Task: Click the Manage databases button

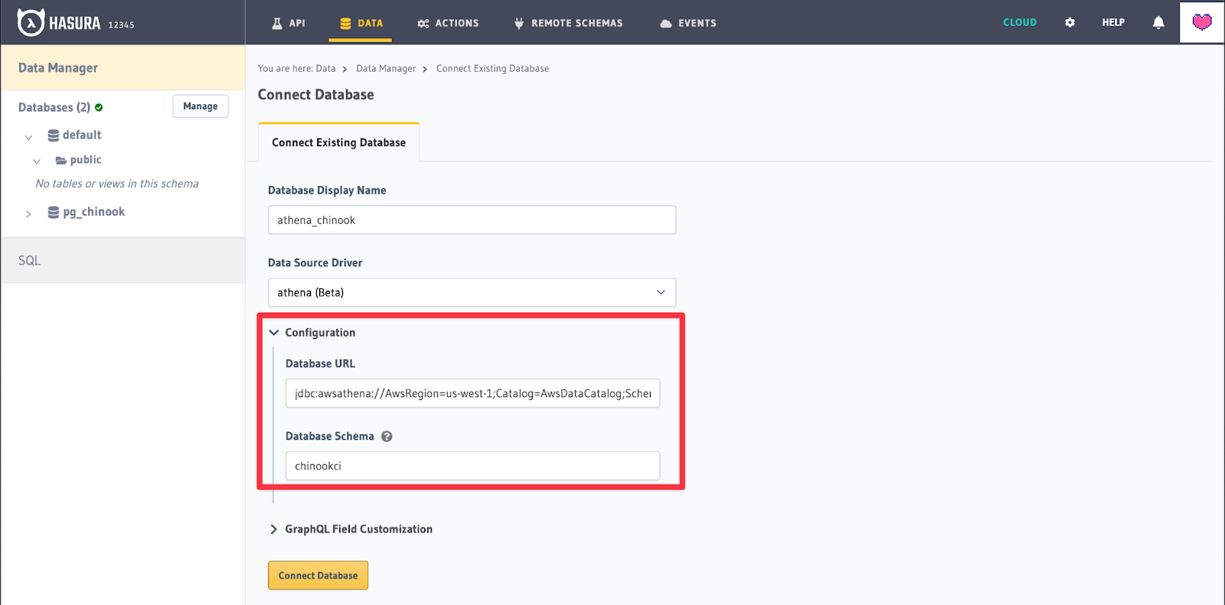Action: coord(201,106)
